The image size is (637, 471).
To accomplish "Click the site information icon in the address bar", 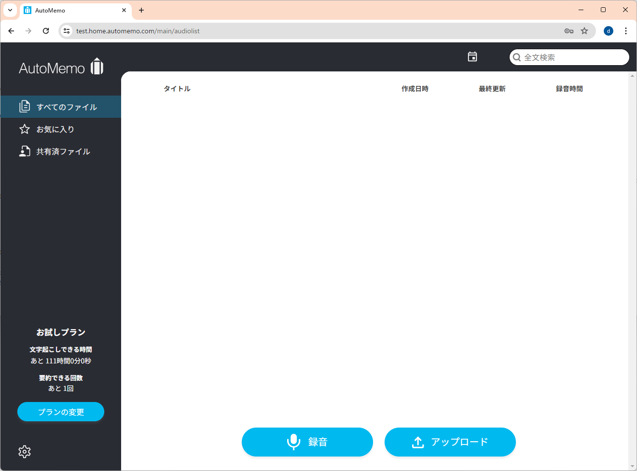I will (x=67, y=31).
